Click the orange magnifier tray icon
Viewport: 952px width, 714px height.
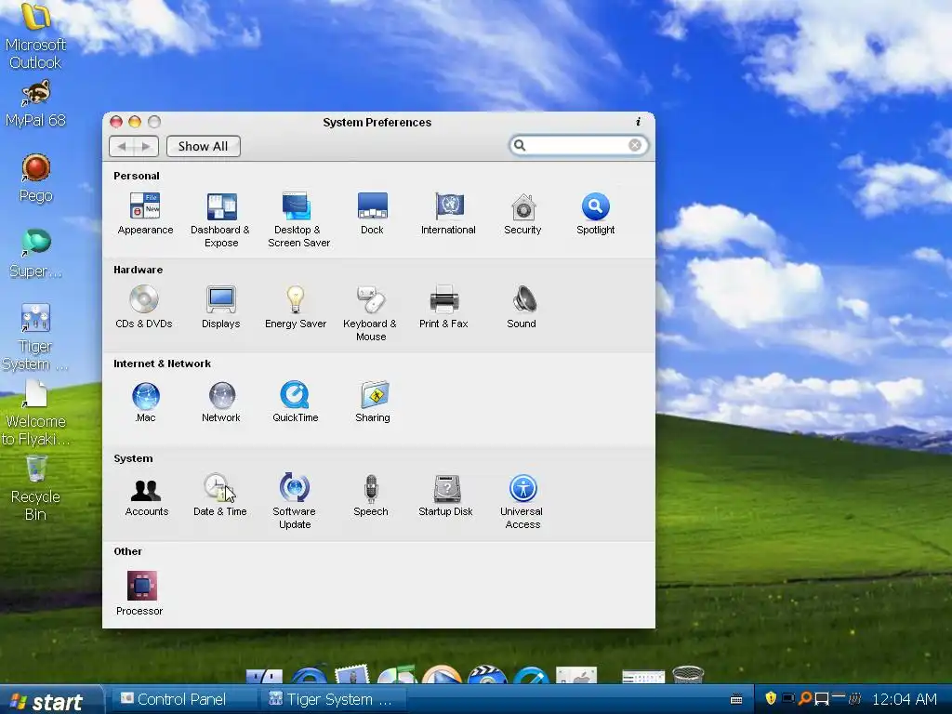804,698
